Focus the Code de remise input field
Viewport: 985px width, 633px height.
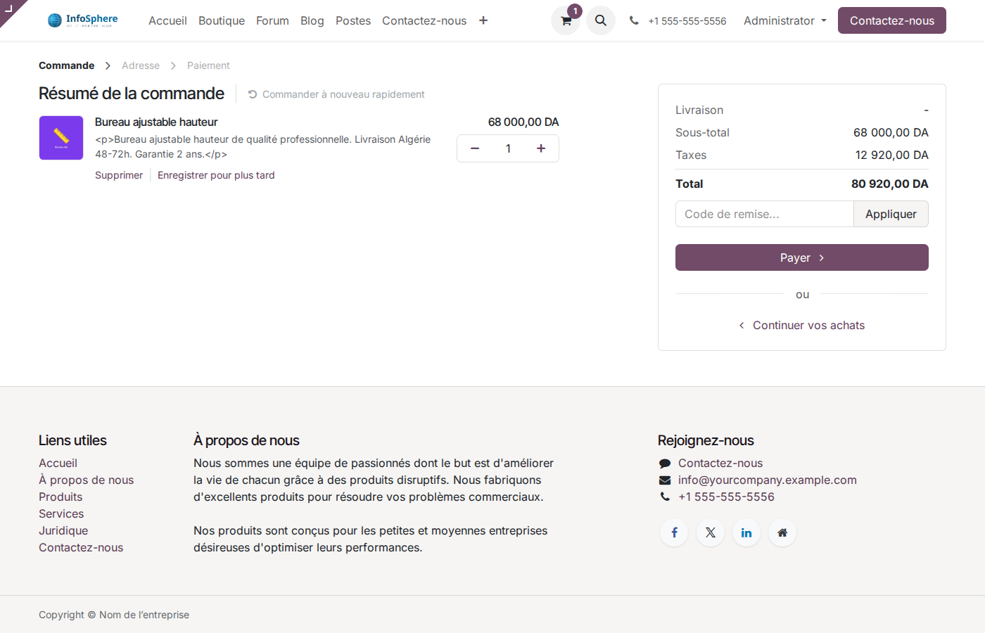764,214
